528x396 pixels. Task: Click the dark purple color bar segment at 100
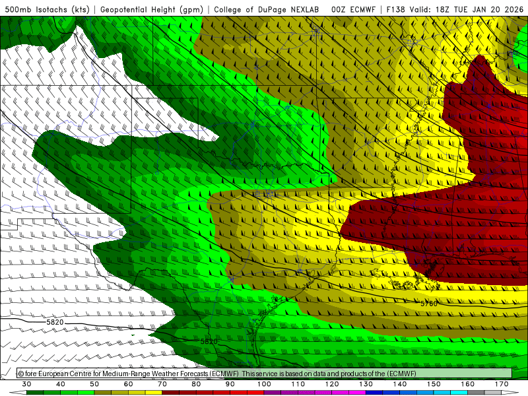(273, 393)
